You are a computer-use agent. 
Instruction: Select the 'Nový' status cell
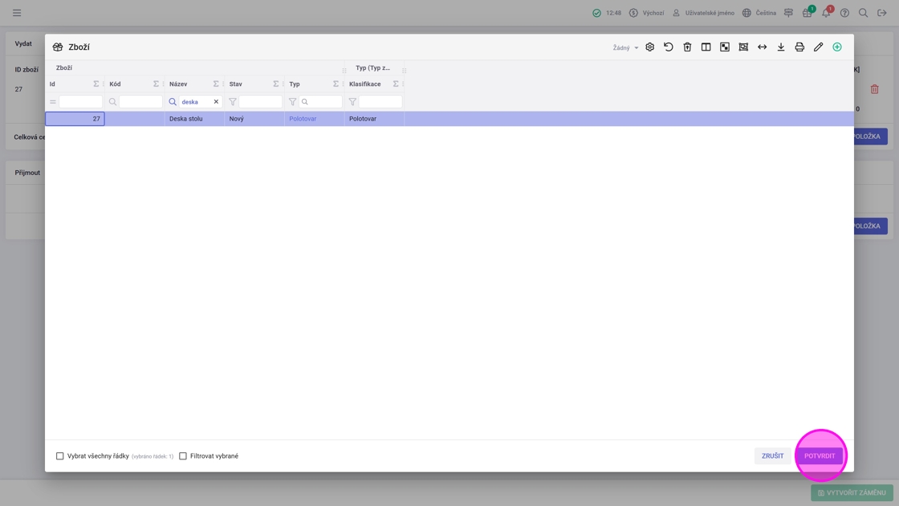click(x=254, y=119)
